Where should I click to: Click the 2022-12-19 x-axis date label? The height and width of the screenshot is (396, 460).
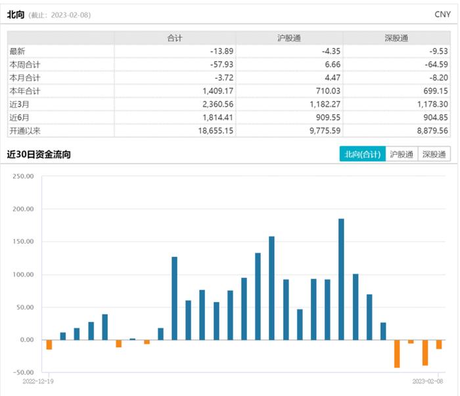38,381
